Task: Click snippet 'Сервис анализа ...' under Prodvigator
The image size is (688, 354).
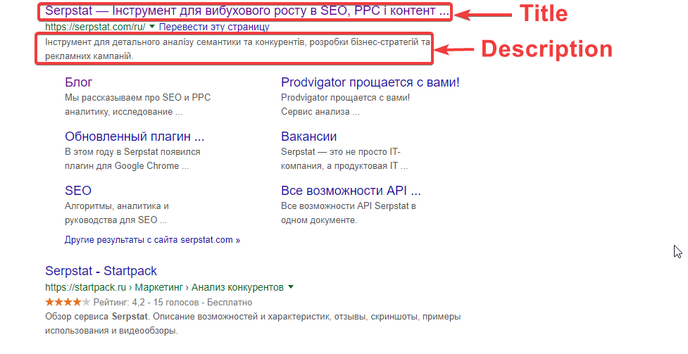Action: 320,111
